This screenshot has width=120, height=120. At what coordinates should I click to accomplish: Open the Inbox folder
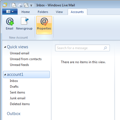tap(14, 81)
